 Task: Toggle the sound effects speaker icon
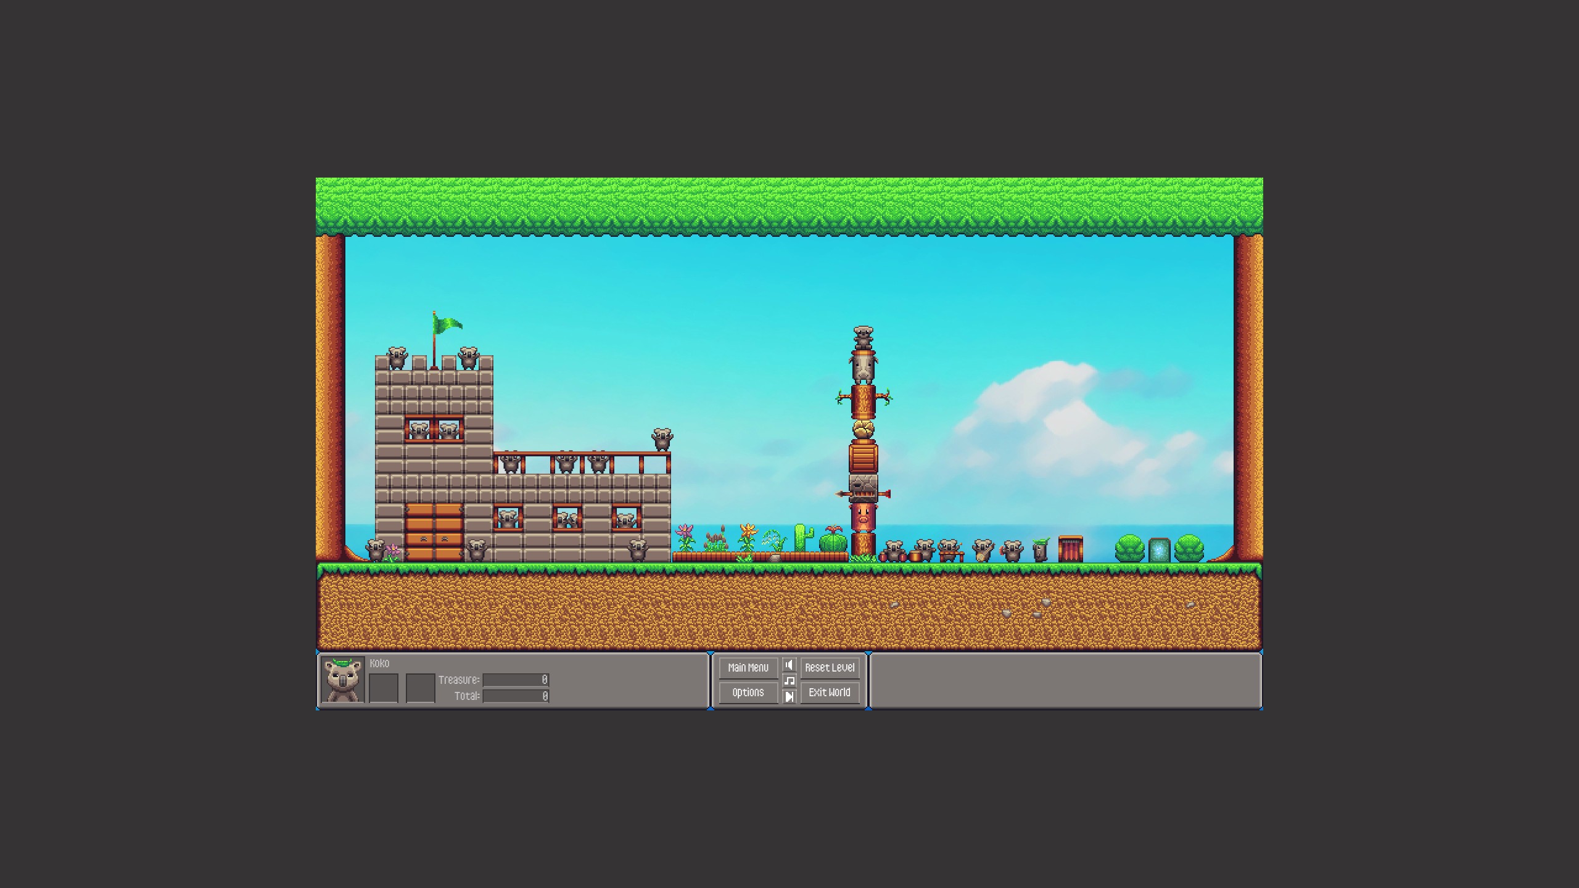tap(789, 665)
